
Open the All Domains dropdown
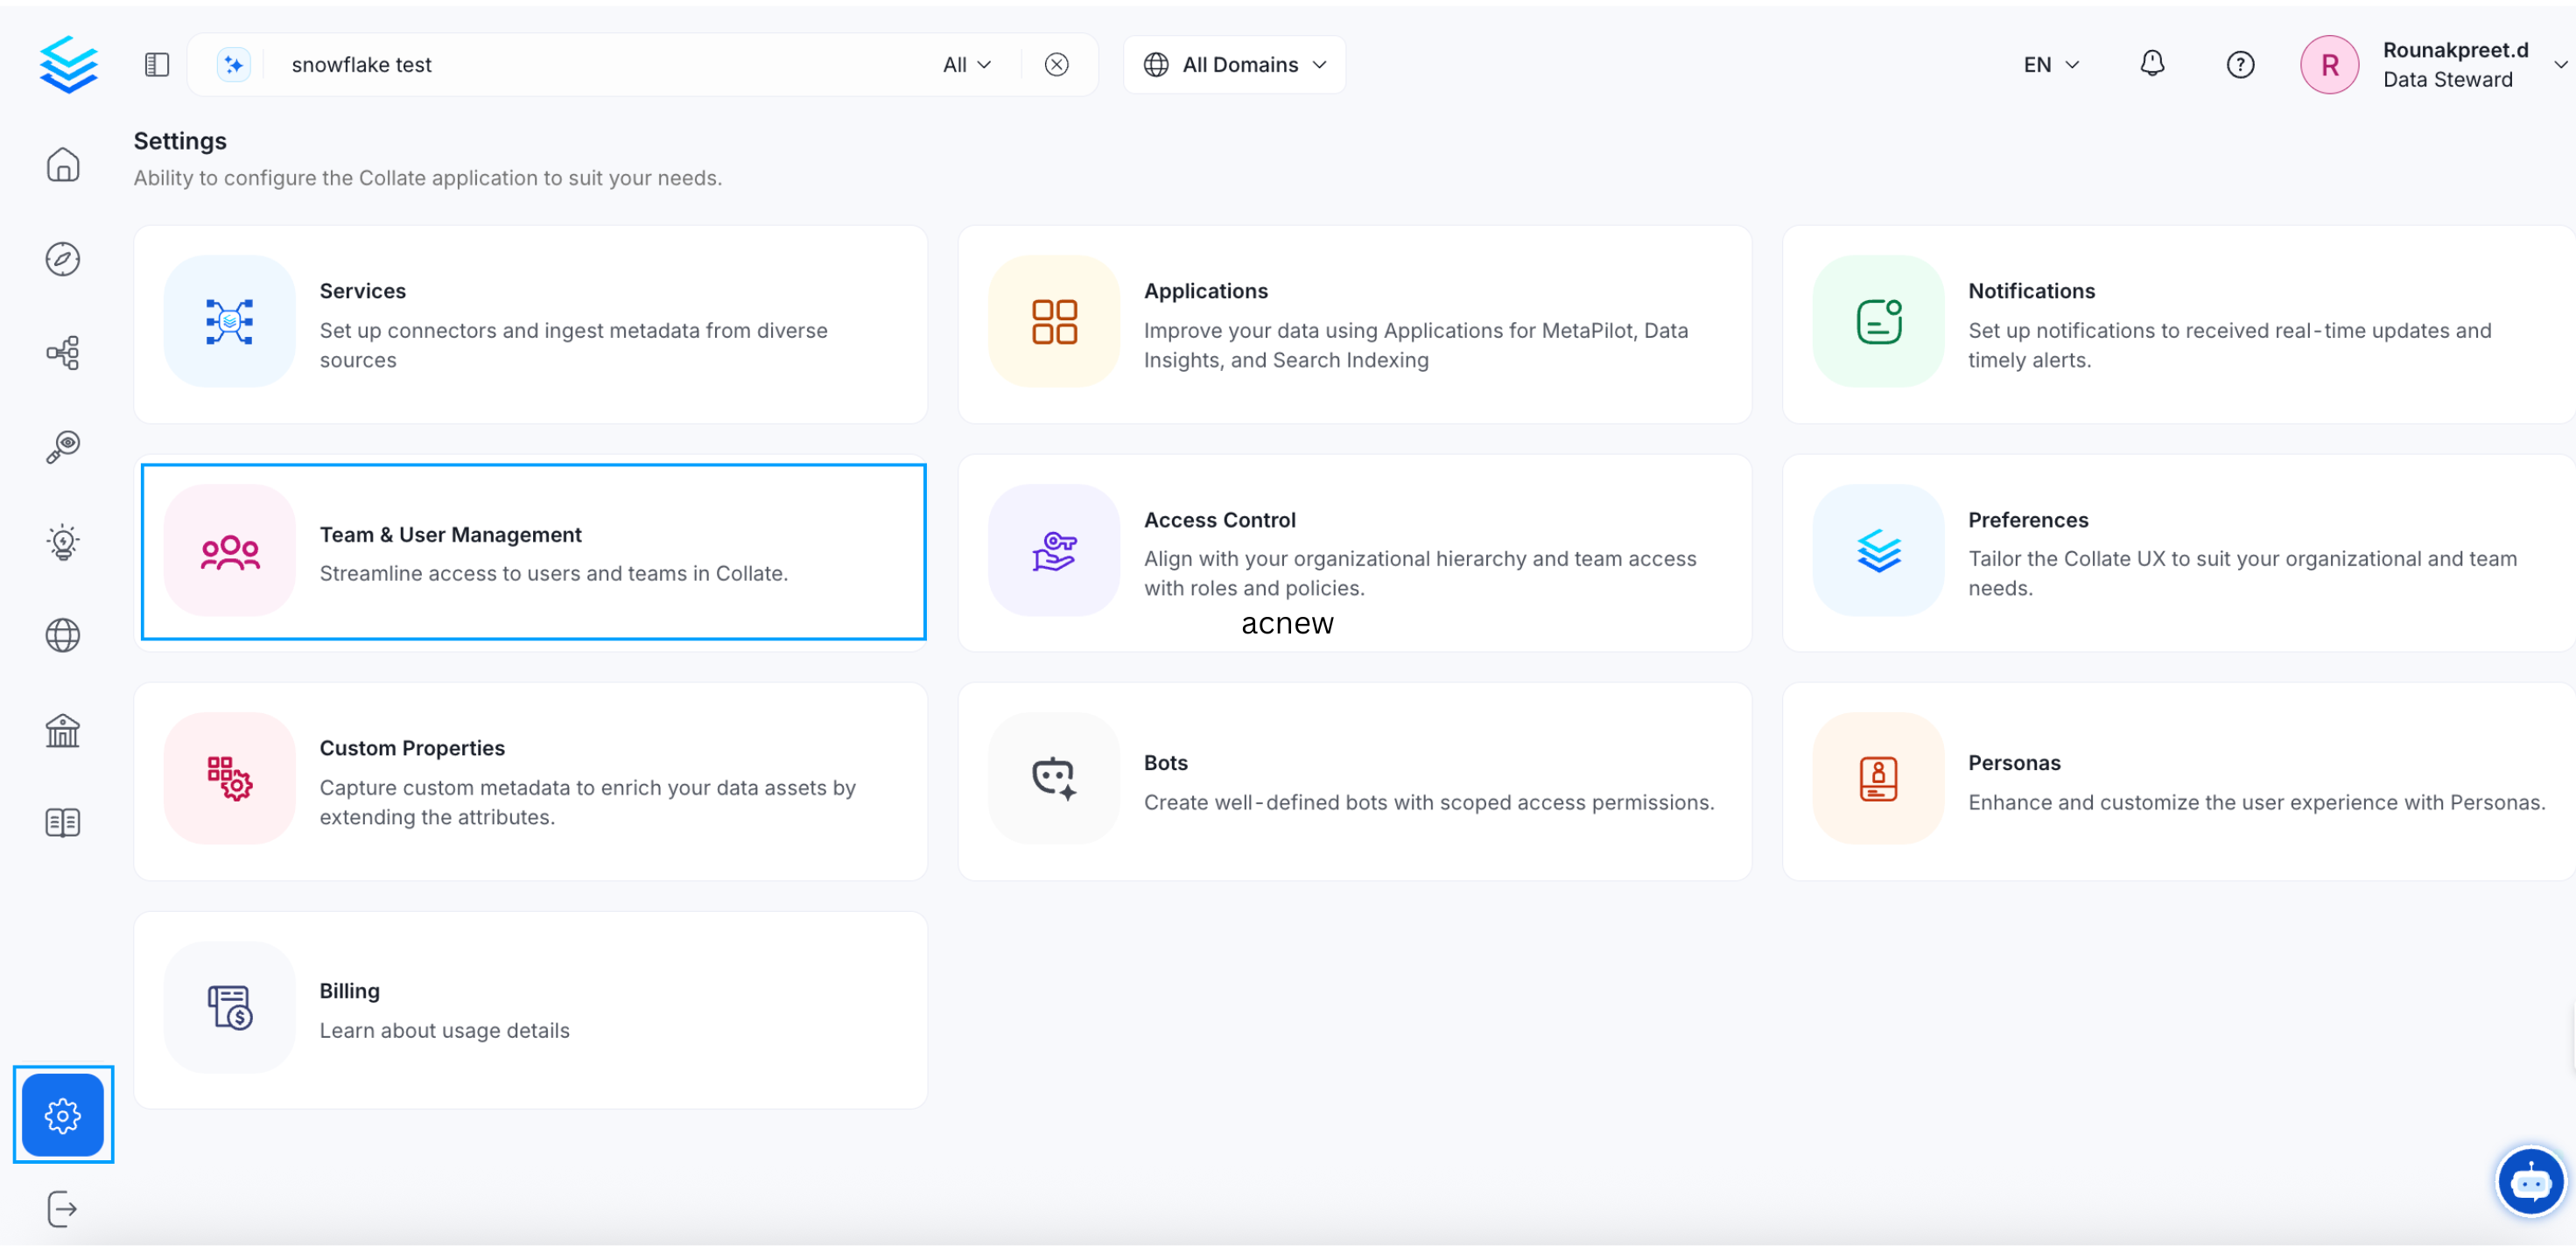click(1234, 65)
